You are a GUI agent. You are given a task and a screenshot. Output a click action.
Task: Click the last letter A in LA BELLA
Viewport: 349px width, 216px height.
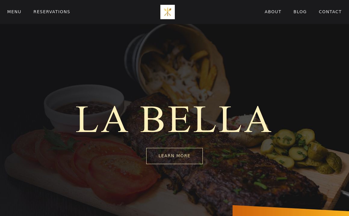(258, 119)
